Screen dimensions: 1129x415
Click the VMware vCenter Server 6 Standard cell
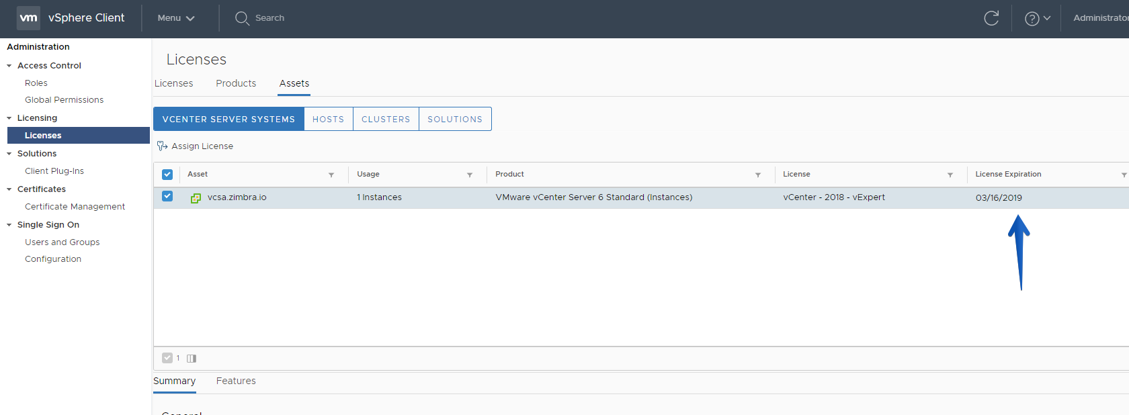coord(594,197)
